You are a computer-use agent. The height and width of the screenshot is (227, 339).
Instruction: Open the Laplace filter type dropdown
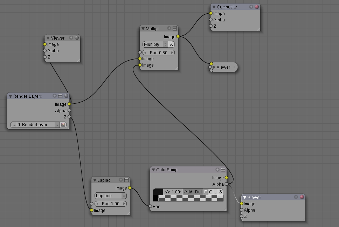pyautogui.click(x=111, y=196)
